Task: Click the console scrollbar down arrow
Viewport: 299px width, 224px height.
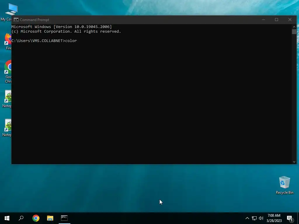Action: click(x=294, y=162)
